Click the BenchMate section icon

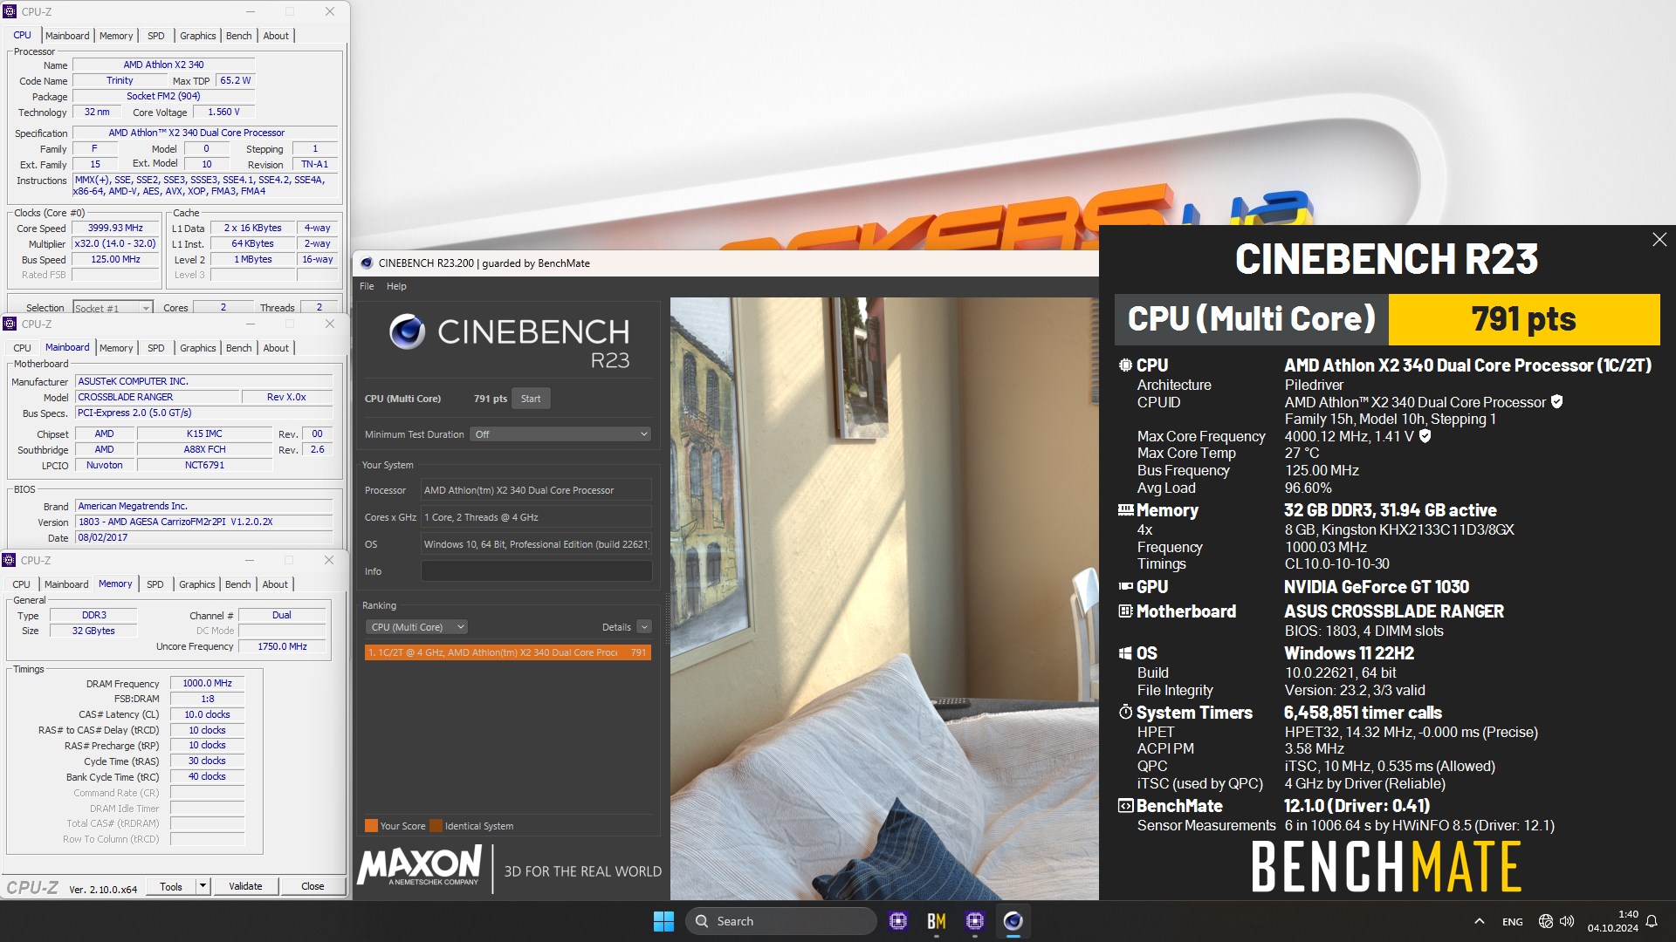[1125, 806]
